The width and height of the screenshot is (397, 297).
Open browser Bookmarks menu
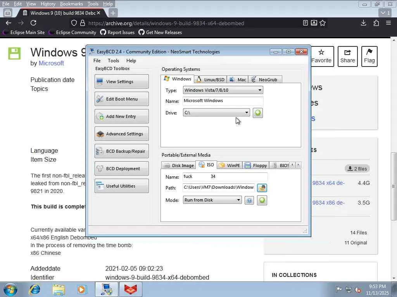point(71,4)
